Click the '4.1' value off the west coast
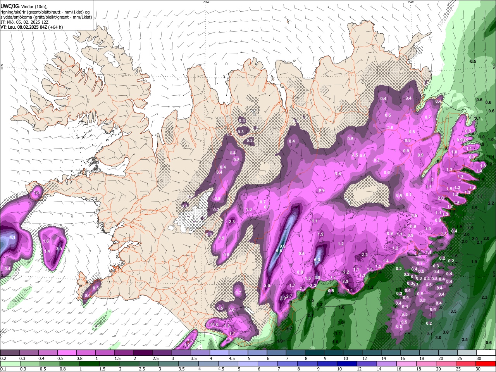This screenshot has width=496, height=372. coord(12,238)
